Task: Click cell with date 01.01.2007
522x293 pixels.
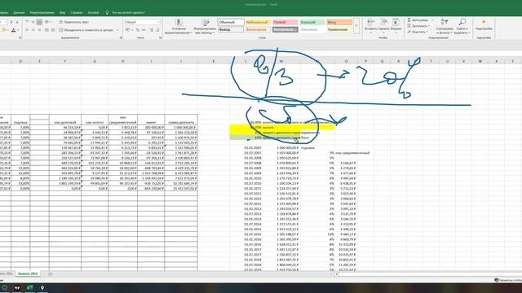Action: pos(253,148)
